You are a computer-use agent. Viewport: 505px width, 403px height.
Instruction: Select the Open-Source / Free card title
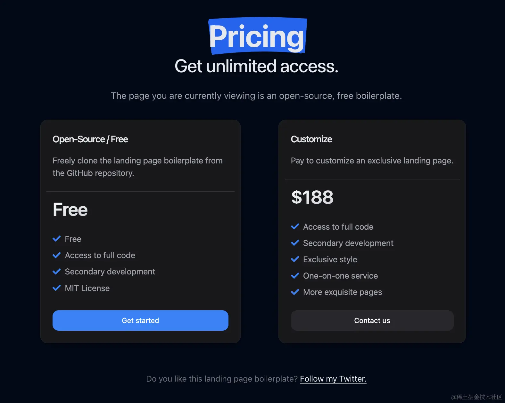tap(90, 139)
